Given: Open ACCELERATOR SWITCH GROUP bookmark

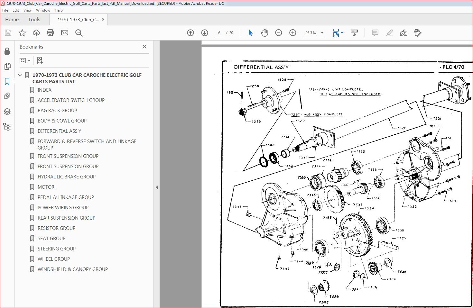Looking at the screenshot, I should tap(71, 100).
